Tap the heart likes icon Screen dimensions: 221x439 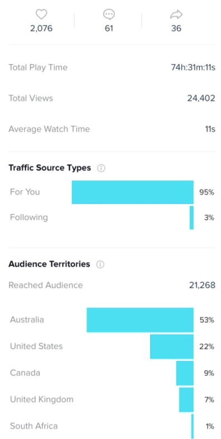pyautogui.click(x=41, y=14)
